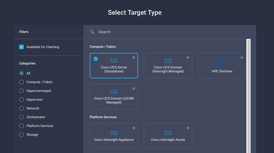The image size is (274, 153).
Task: Star the Cisco UCS Domain (Intersight Managed) card
Action: [188, 57]
